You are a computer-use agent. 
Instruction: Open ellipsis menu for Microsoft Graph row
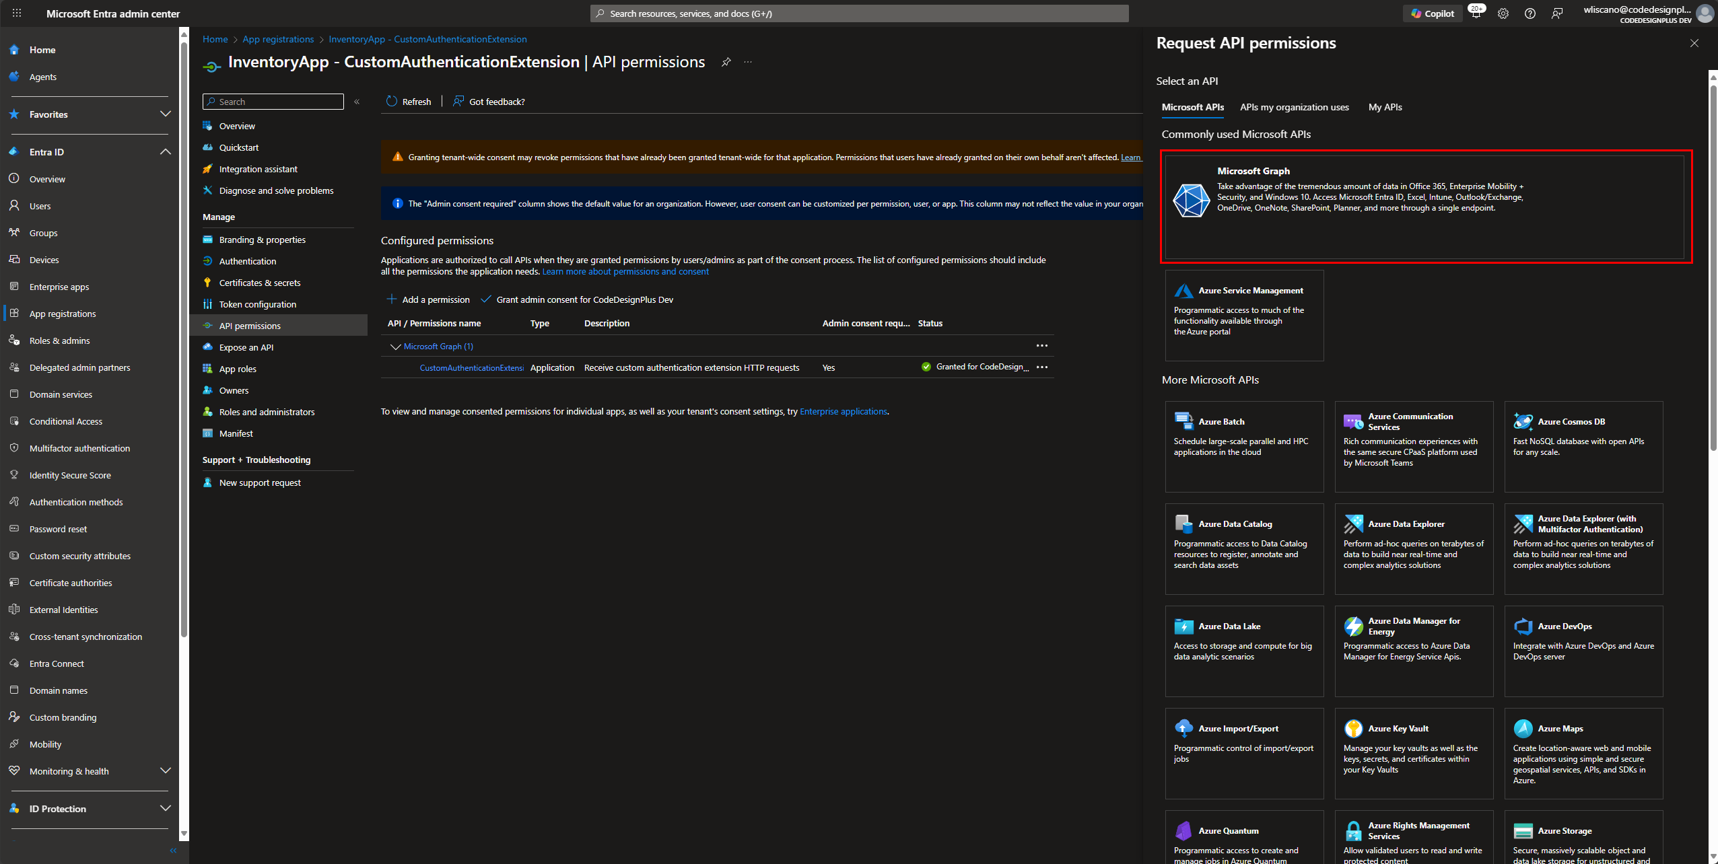click(x=1041, y=346)
